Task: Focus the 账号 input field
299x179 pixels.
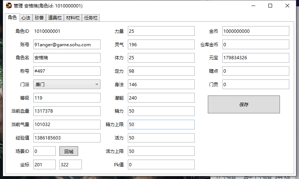Action: [x=67, y=44]
